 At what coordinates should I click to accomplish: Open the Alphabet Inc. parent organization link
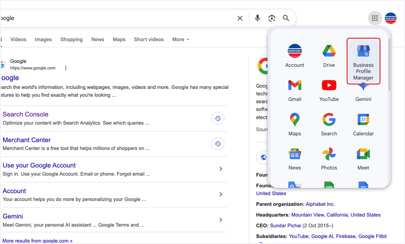(320, 204)
